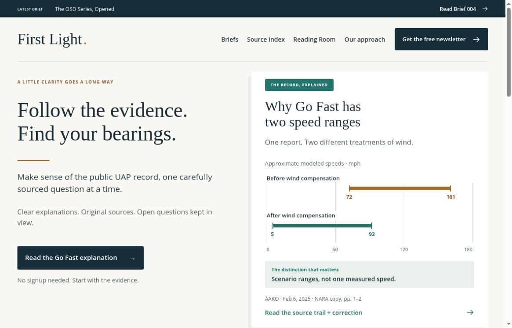Click the green After wind compensation range bar

322,226
